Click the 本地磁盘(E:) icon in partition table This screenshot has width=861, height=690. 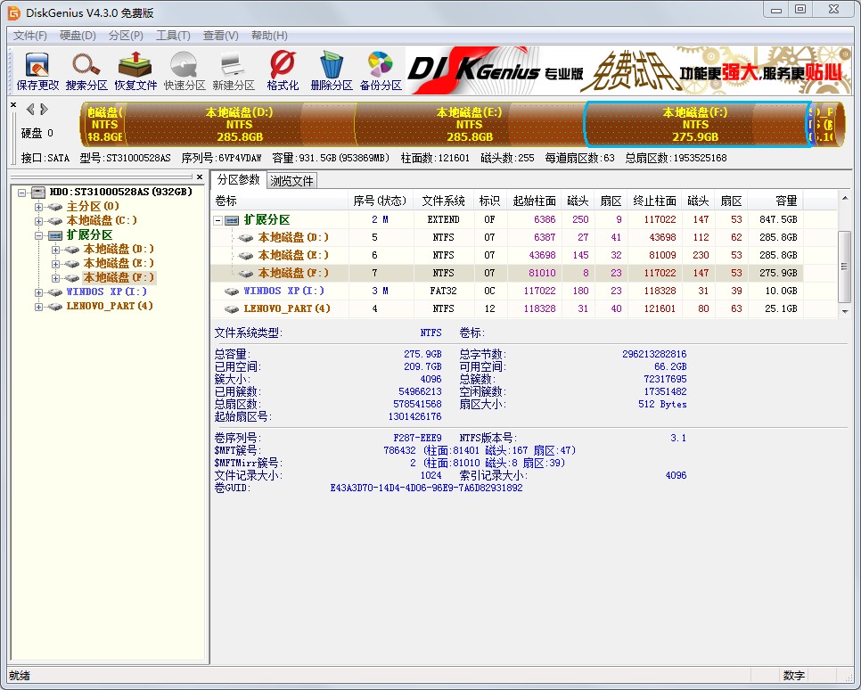click(246, 256)
